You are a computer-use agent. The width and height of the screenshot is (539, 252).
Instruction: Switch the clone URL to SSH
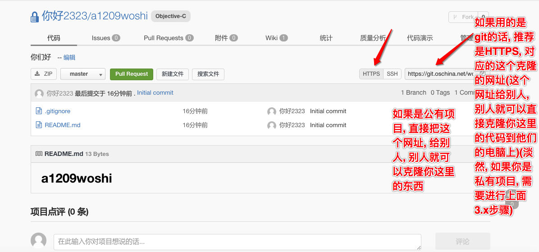pos(392,74)
